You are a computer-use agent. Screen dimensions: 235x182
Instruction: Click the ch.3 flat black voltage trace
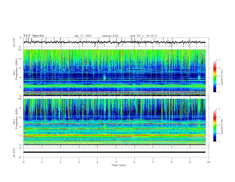click(x=114, y=152)
